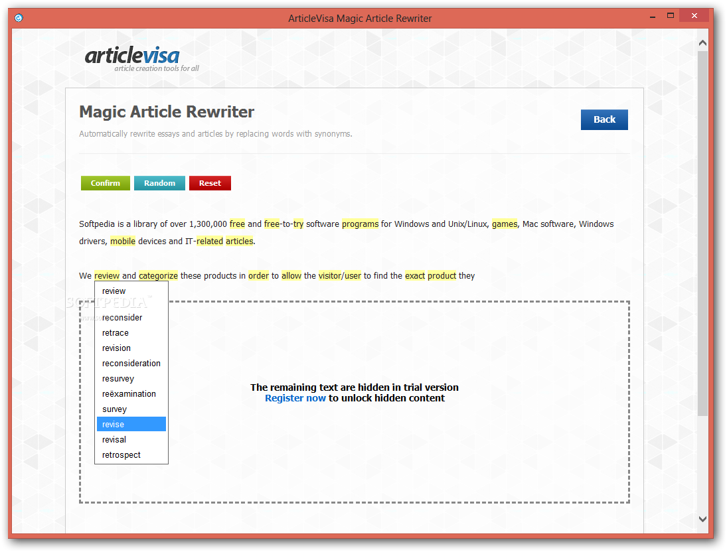727x552 pixels.
Task: Click highlighted word 'articles'
Action: point(239,241)
